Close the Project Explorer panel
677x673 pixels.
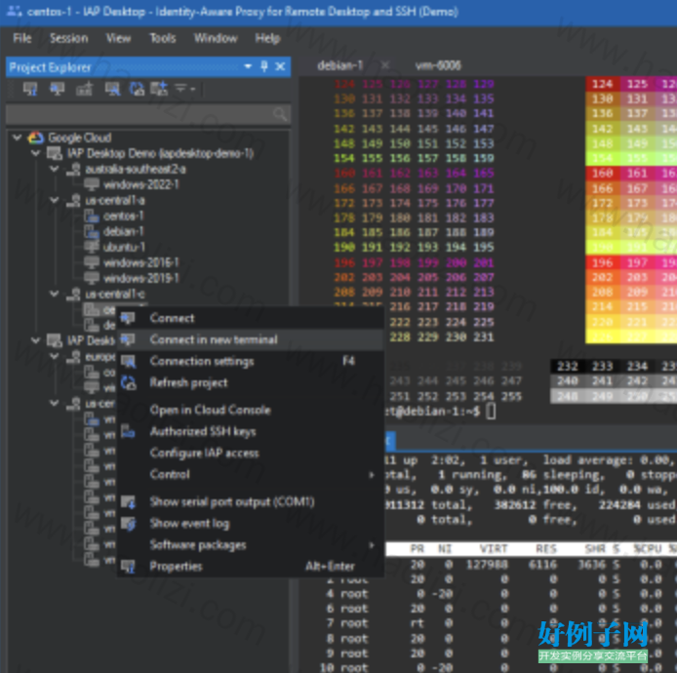pos(280,66)
